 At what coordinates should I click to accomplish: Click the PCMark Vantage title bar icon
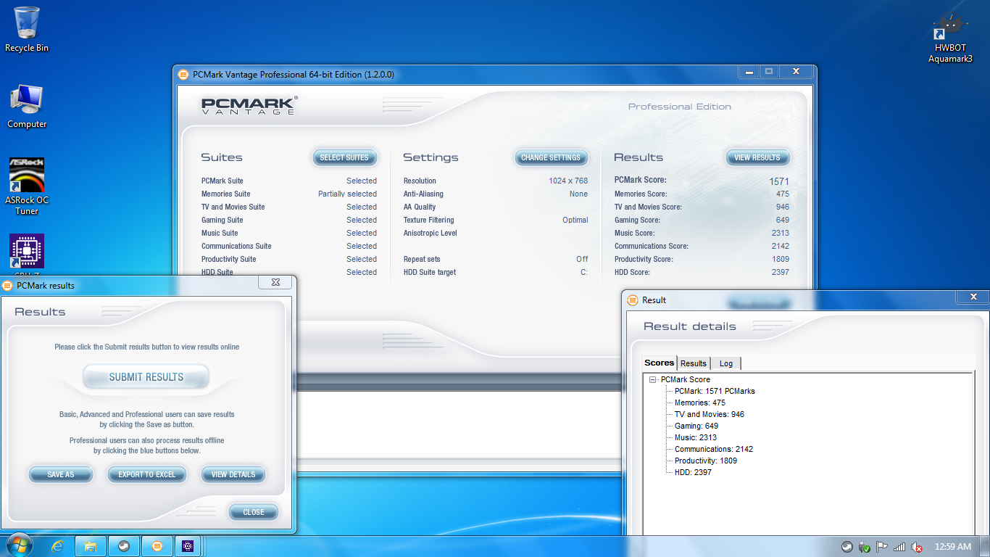coord(183,75)
